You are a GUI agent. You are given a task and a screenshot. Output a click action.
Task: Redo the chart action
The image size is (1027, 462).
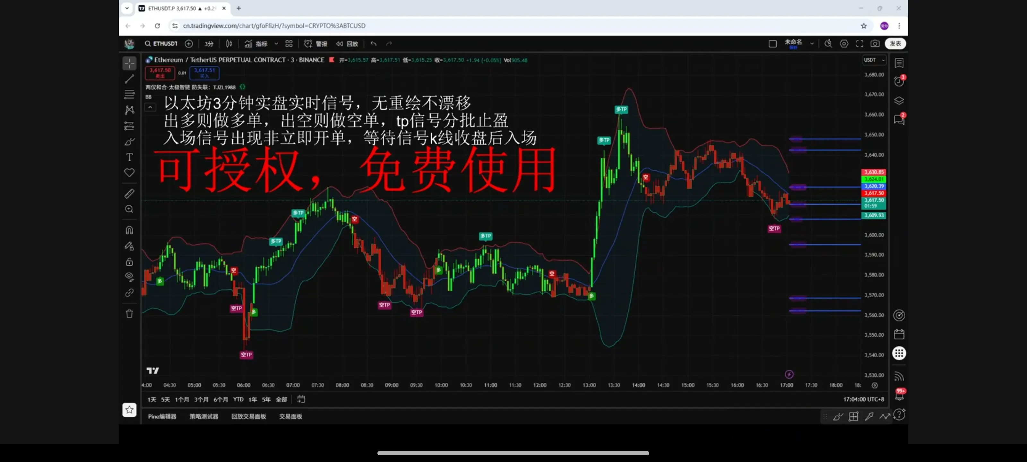pos(389,44)
